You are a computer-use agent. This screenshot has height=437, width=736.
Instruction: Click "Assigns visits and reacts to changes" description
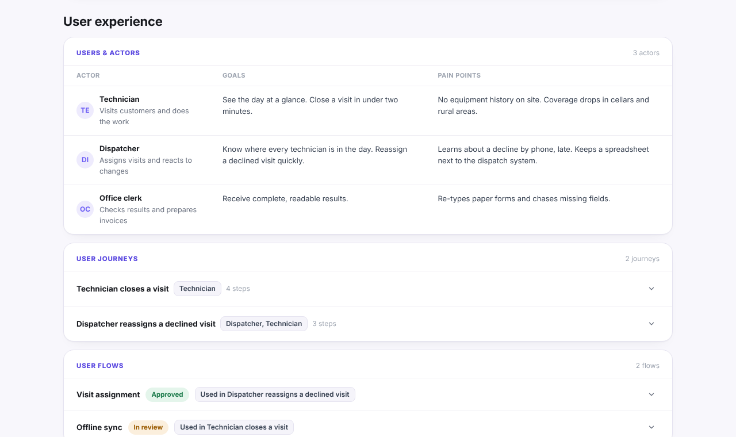[145, 166]
